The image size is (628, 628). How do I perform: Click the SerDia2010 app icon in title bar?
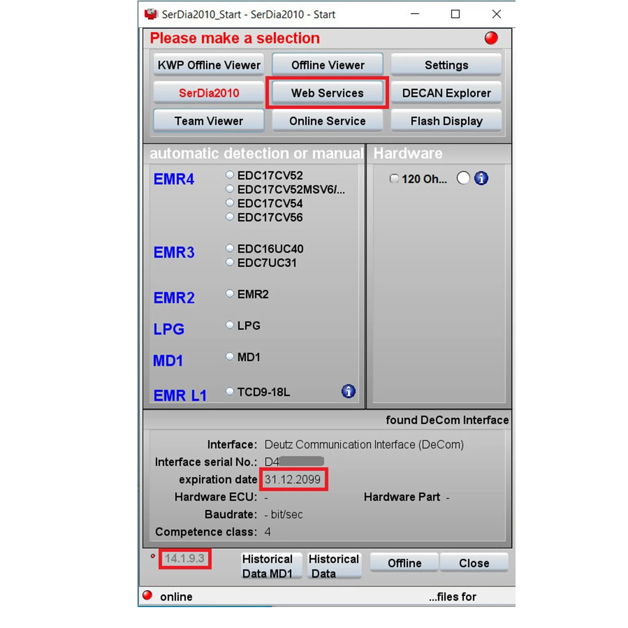pos(150,14)
